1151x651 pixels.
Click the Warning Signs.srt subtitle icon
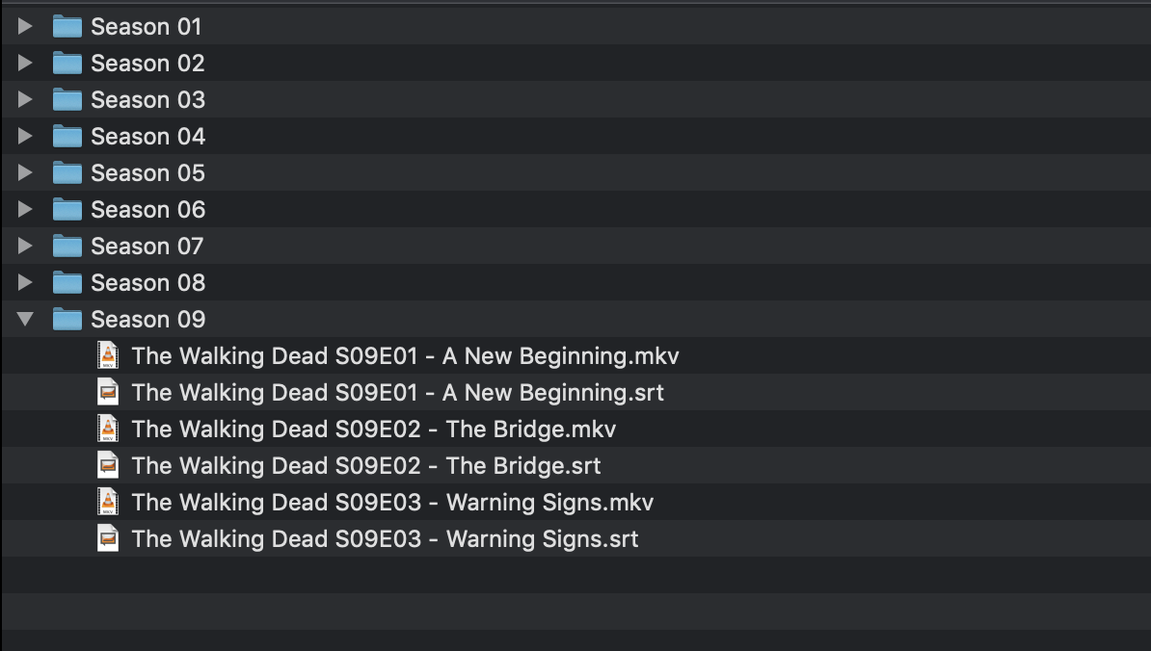[x=108, y=539]
